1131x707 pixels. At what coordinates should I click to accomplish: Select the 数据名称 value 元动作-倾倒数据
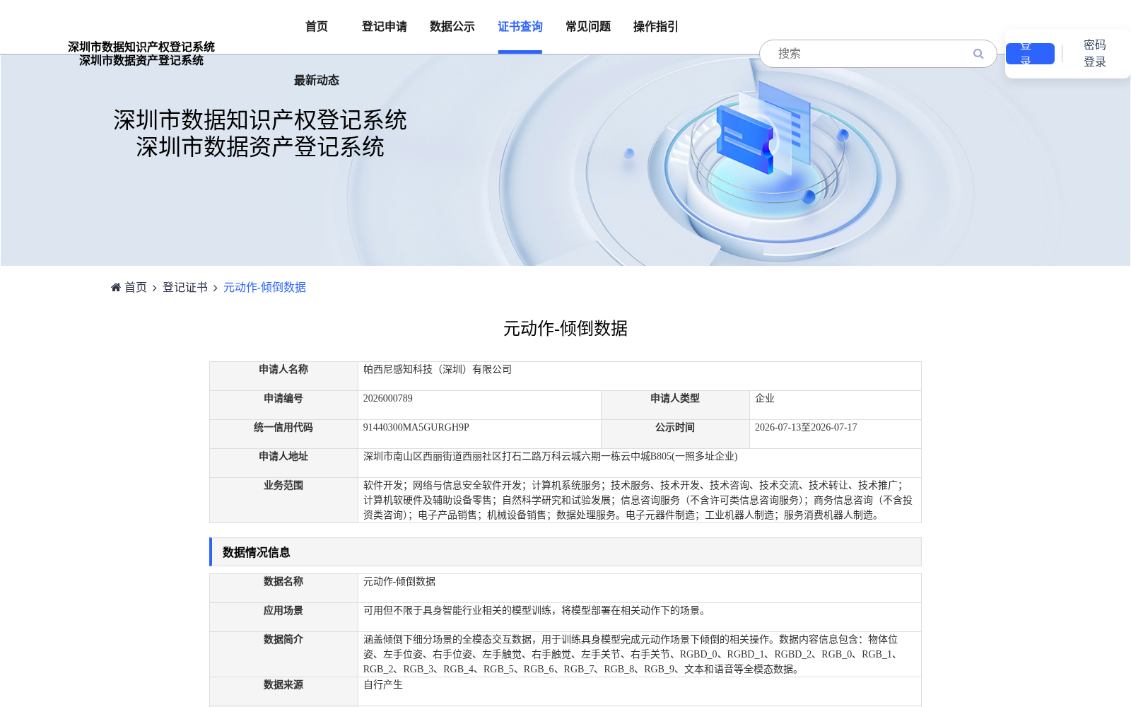tap(399, 582)
